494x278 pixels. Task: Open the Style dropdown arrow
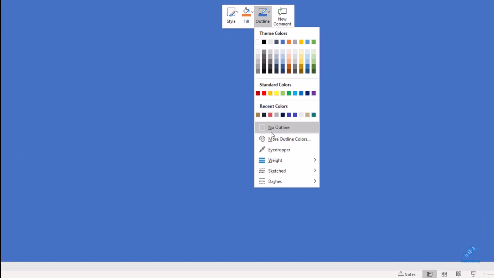click(x=237, y=12)
